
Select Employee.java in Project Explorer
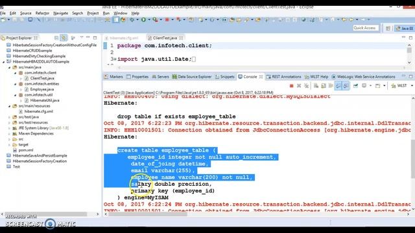point(41,89)
